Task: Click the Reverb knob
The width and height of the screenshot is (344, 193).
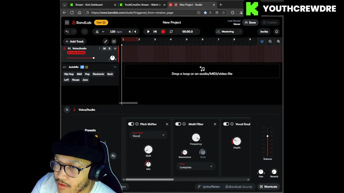Action: tap(274, 172)
